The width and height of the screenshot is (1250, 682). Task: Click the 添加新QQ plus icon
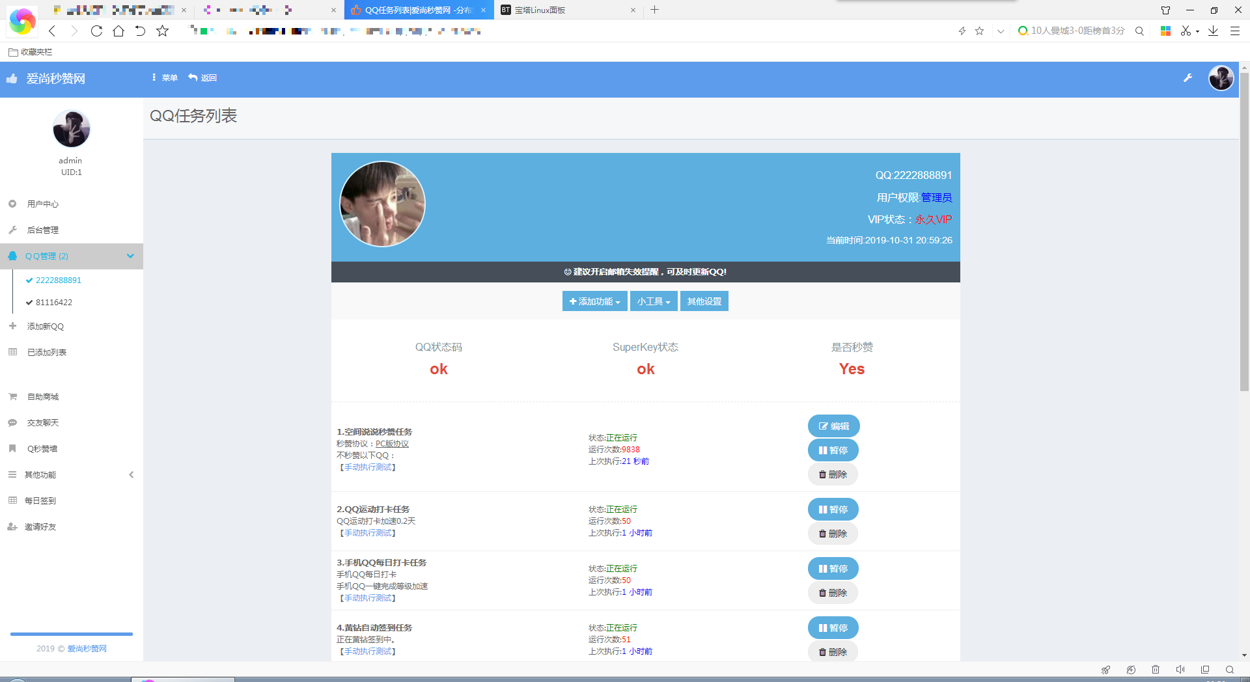pyautogui.click(x=12, y=326)
